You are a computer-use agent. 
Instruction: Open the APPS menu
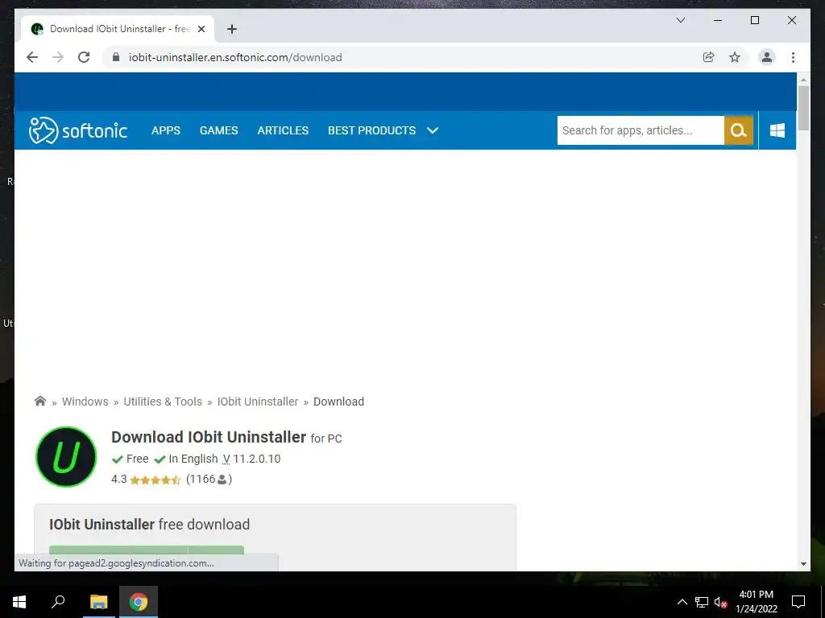166,130
